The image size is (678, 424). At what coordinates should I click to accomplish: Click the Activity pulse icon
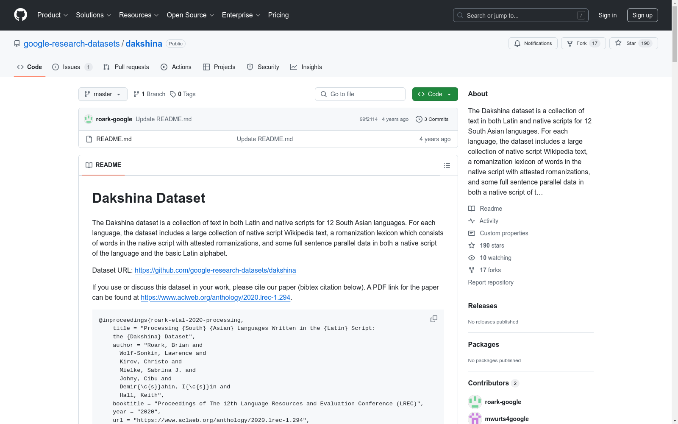tap(472, 221)
